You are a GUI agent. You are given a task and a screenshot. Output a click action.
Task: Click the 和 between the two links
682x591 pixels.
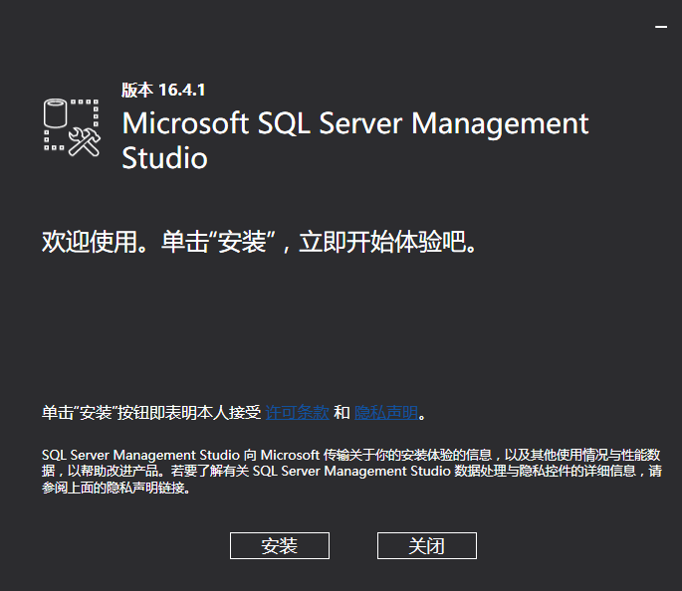341,412
